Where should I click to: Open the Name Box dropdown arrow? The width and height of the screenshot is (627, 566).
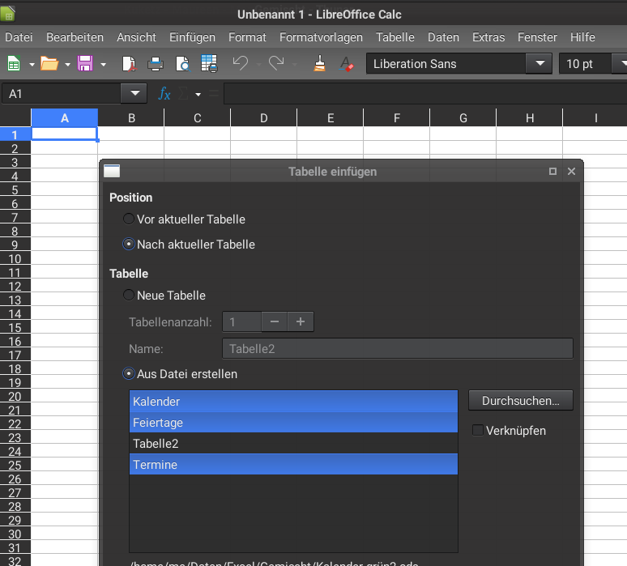tap(134, 94)
